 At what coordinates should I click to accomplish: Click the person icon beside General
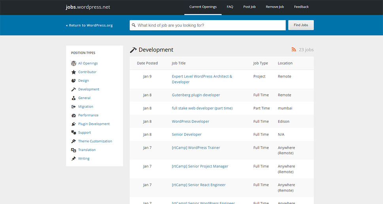(x=74, y=98)
